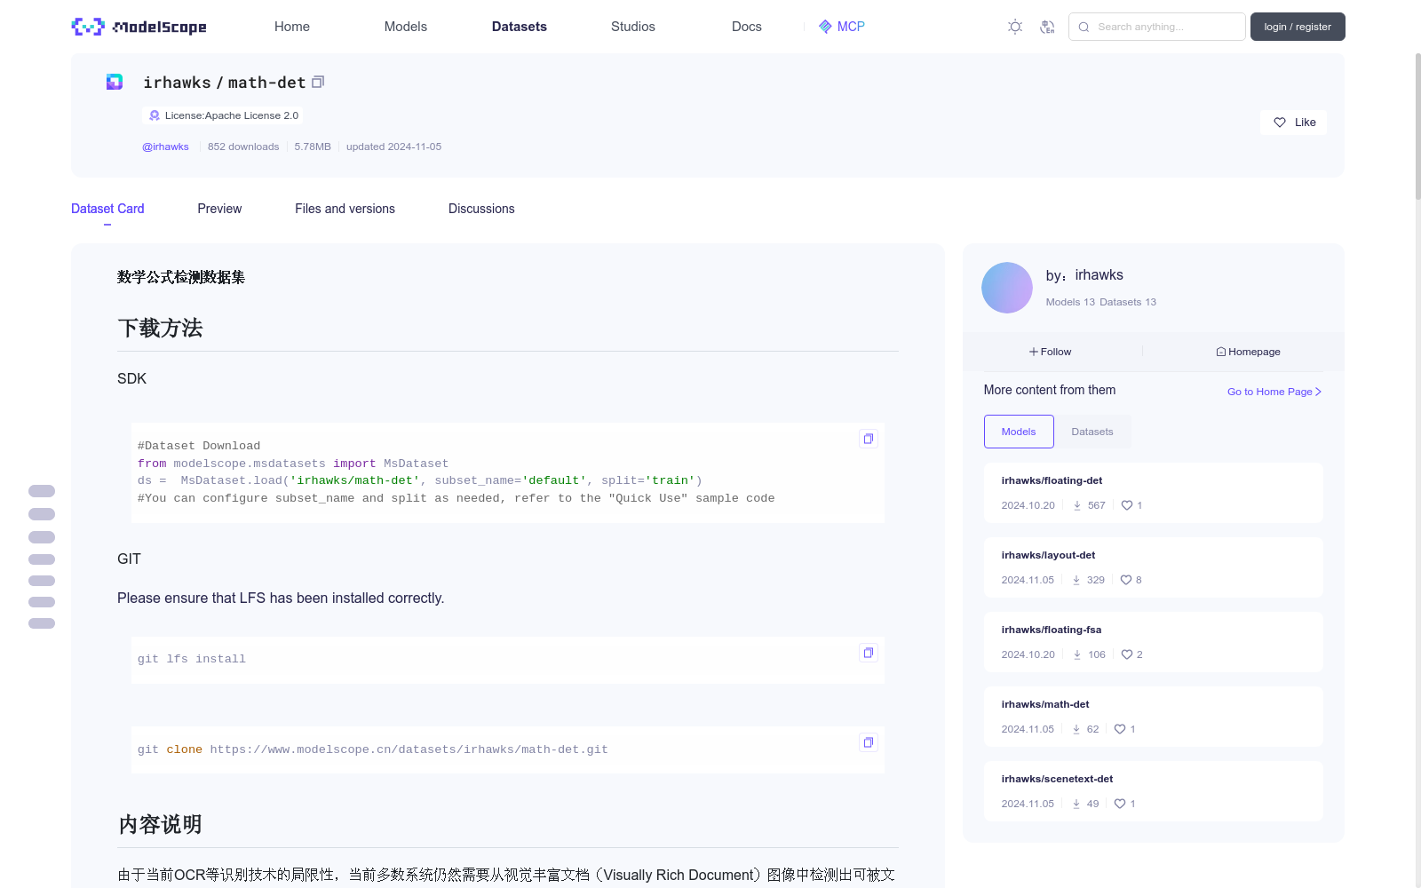Image resolution: width=1421 pixels, height=888 pixels.
Task: Open the irhawks/scenetext-det model card
Action: 1154,791
